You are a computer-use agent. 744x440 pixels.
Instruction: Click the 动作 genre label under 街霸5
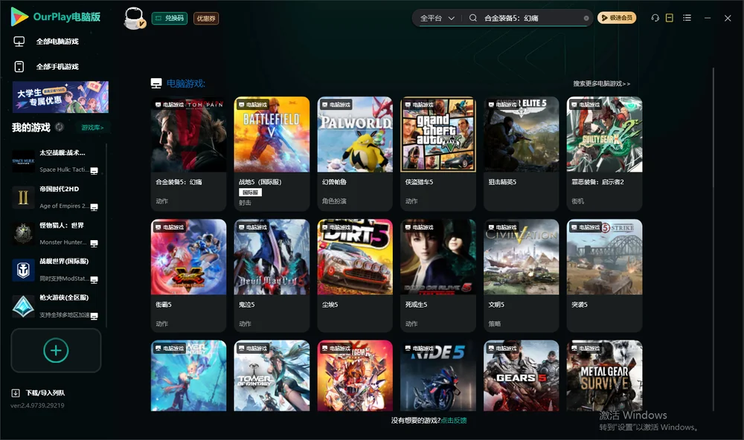[161, 324]
